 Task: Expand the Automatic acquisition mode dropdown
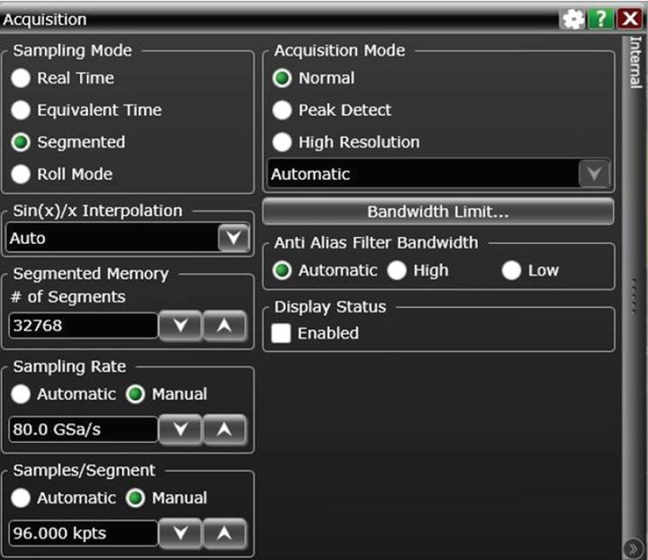coord(593,174)
